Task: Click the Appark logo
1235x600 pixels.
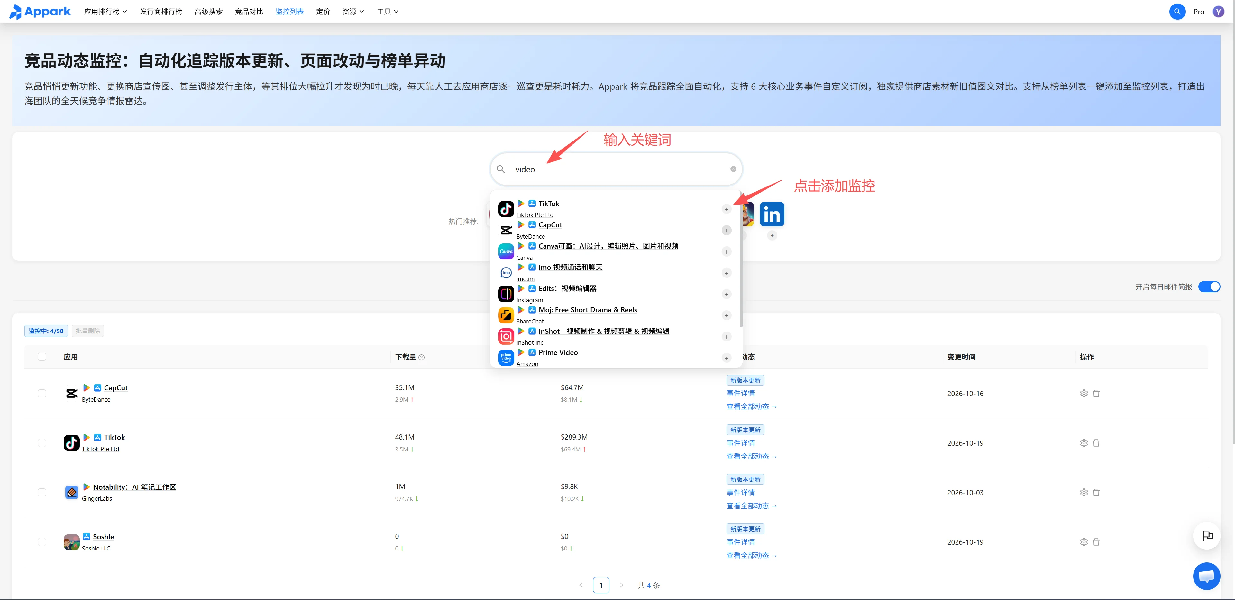Action: (x=40, y=12)
